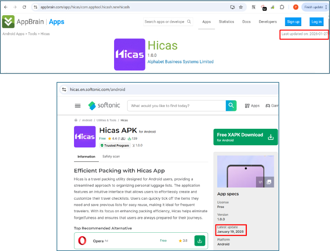Click the Utilities & Tools breadcrumb link
This screenshot has height=251, width=330.
click(107, 120)
